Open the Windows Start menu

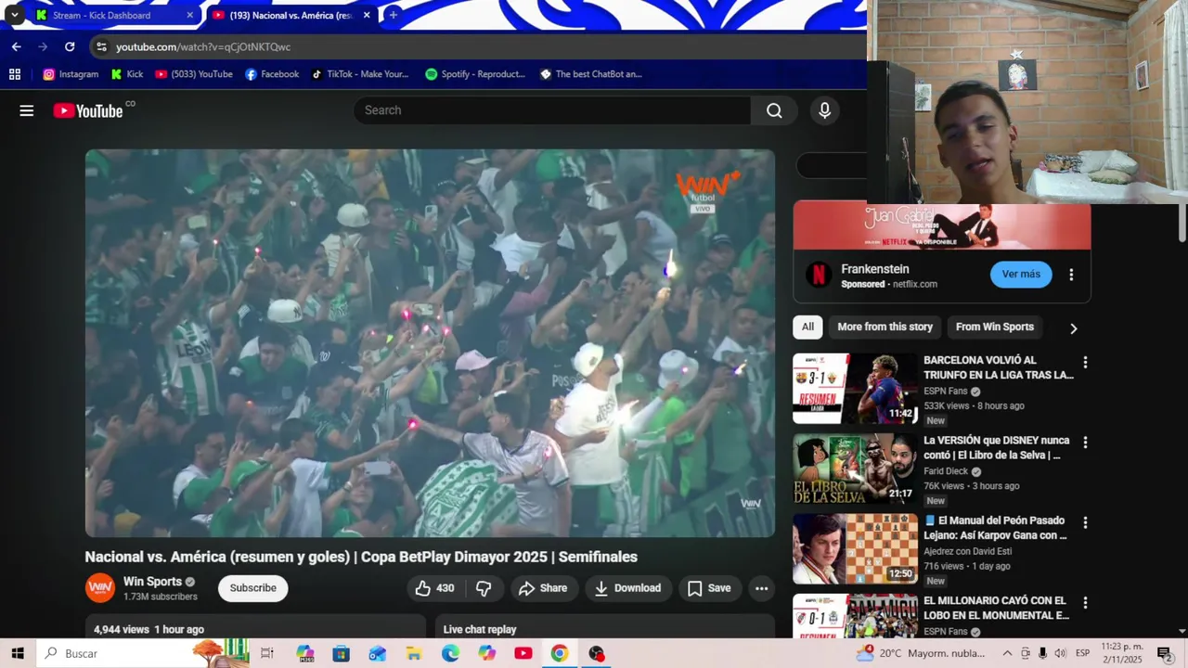(17, 653)
